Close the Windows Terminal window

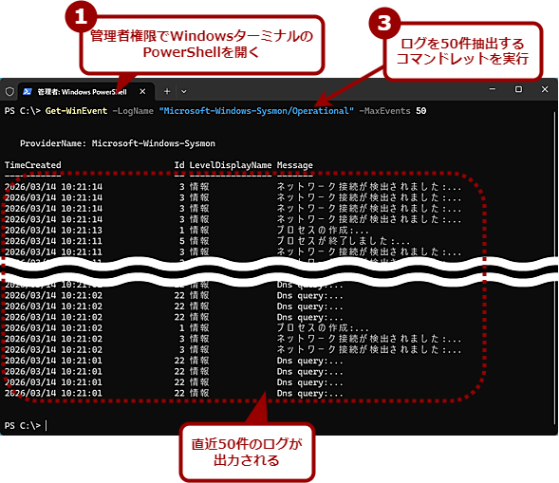(x=545, y=89)
